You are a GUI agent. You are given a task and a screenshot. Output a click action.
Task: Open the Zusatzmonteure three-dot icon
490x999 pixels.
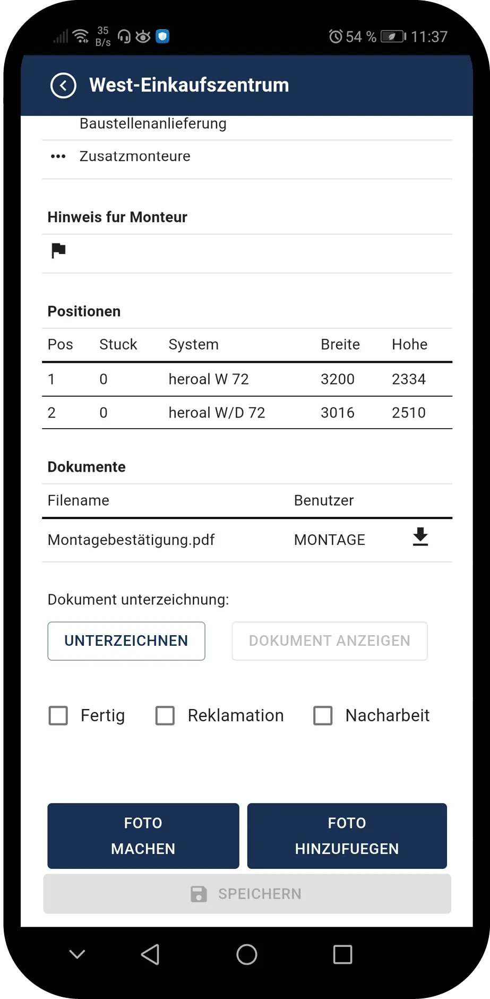[x=58, y=157]
